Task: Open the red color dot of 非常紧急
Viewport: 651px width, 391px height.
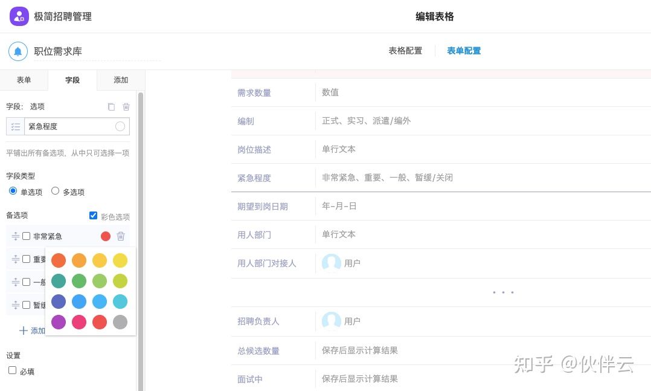Action: (106, 236)
